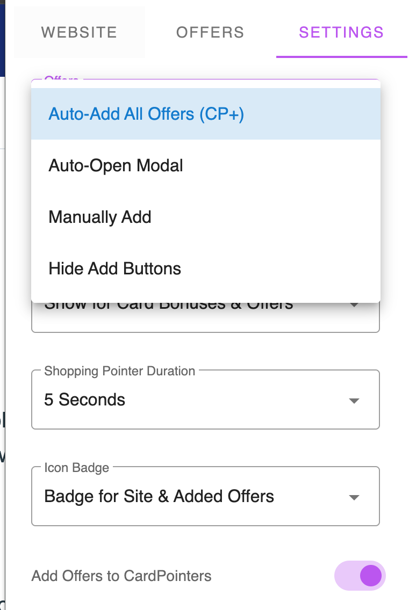
Task: Select the SETTINGS tab
Action: [x=342, y=32]
